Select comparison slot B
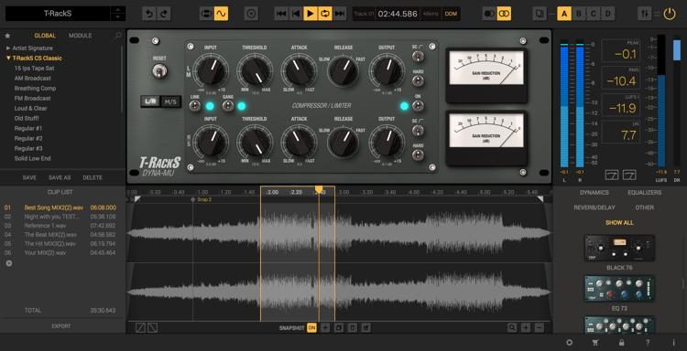 click(578, 14)
